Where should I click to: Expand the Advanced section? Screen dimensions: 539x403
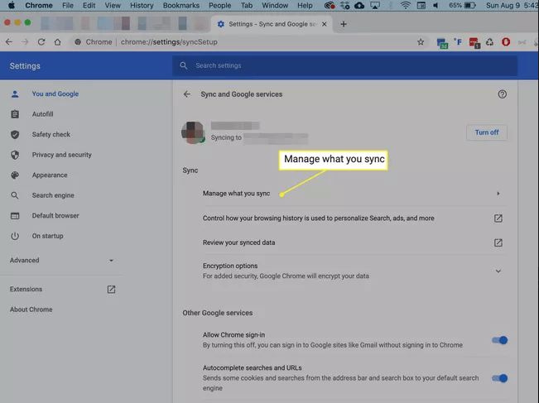(x=61, y=260)
